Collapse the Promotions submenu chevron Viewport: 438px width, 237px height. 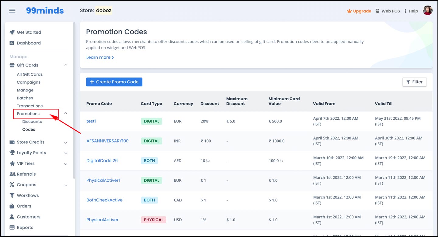[66, 113]
